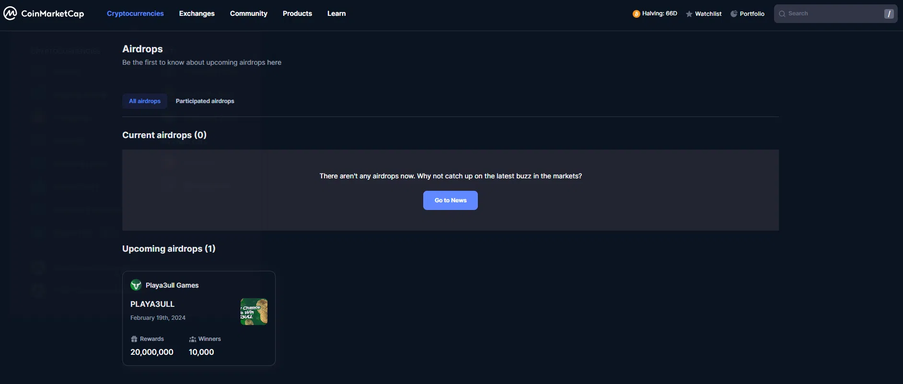Viewport: 903px width, 384px height.
Task: Click the Playa3ull Games bull logo
Action: 136,285
